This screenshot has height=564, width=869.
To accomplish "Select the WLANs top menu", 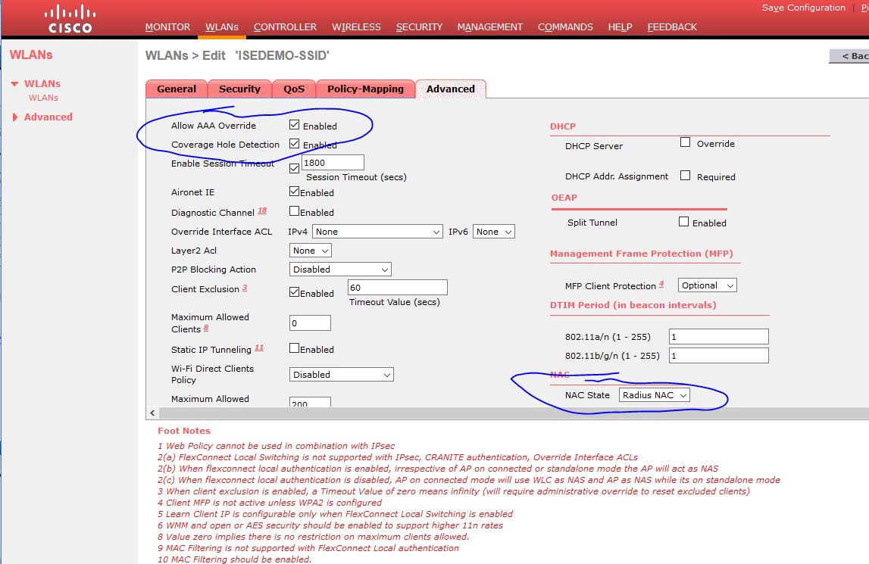I will (x=222, y=26).
